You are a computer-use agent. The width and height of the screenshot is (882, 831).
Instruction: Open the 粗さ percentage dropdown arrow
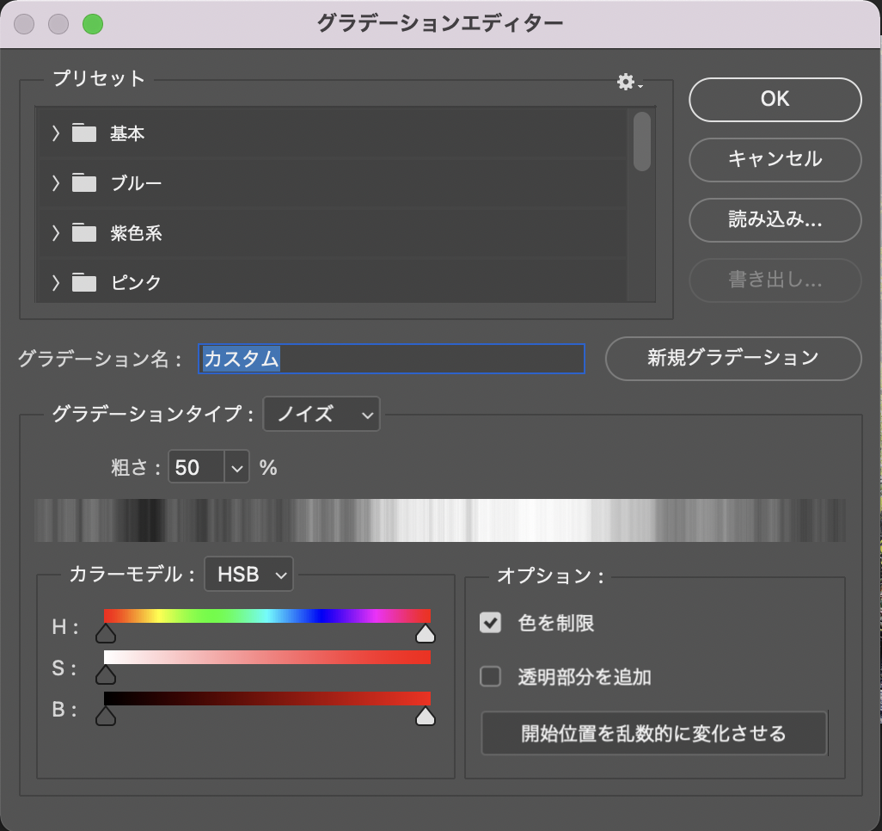tap(237, 468)
